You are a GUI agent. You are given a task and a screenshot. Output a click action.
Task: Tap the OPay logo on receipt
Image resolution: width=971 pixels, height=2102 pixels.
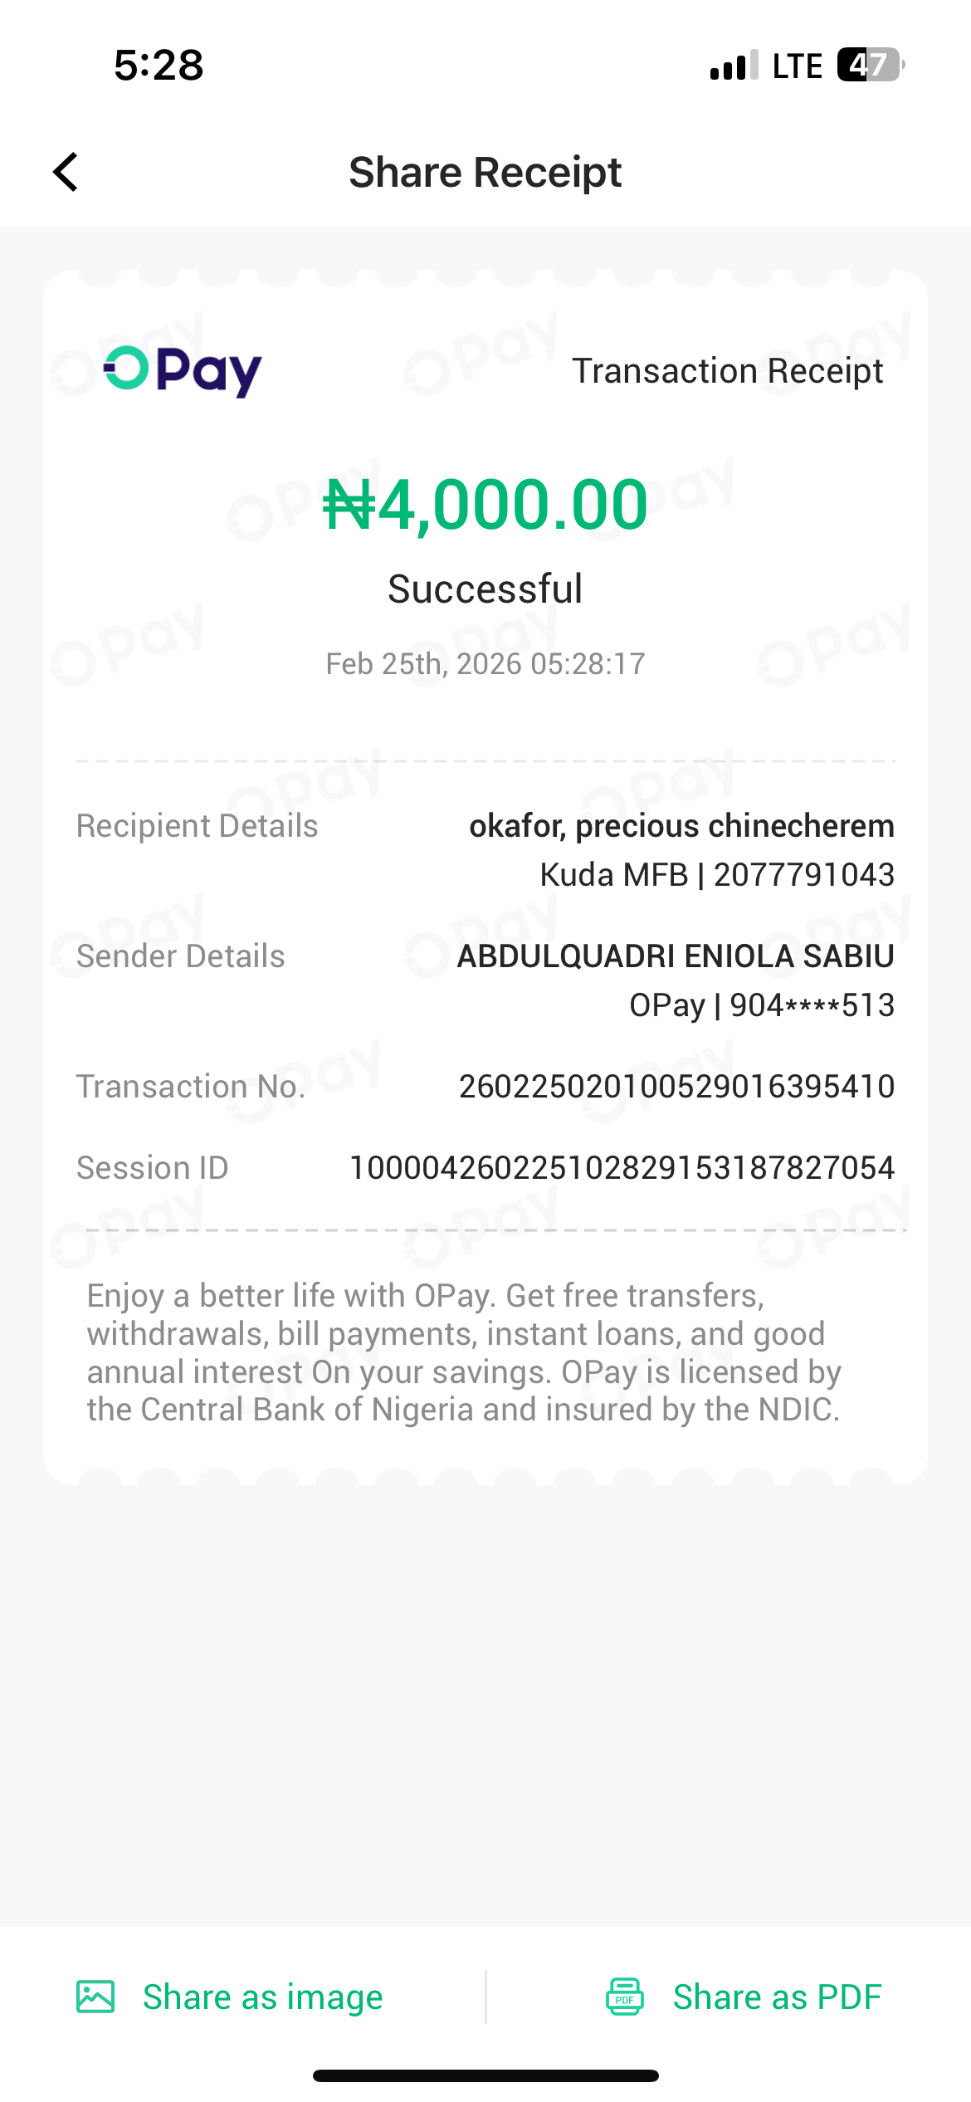[x=183, y=370]
